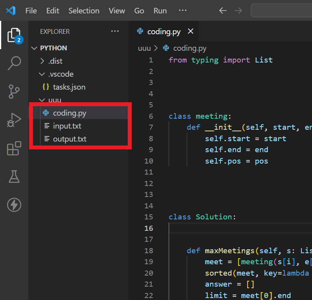312x300 pixels.
Task: Expand the .dist folder
Action: [x=55, y=61]
